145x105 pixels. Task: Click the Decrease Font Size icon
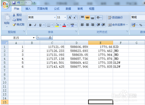[x=75, y=17]
